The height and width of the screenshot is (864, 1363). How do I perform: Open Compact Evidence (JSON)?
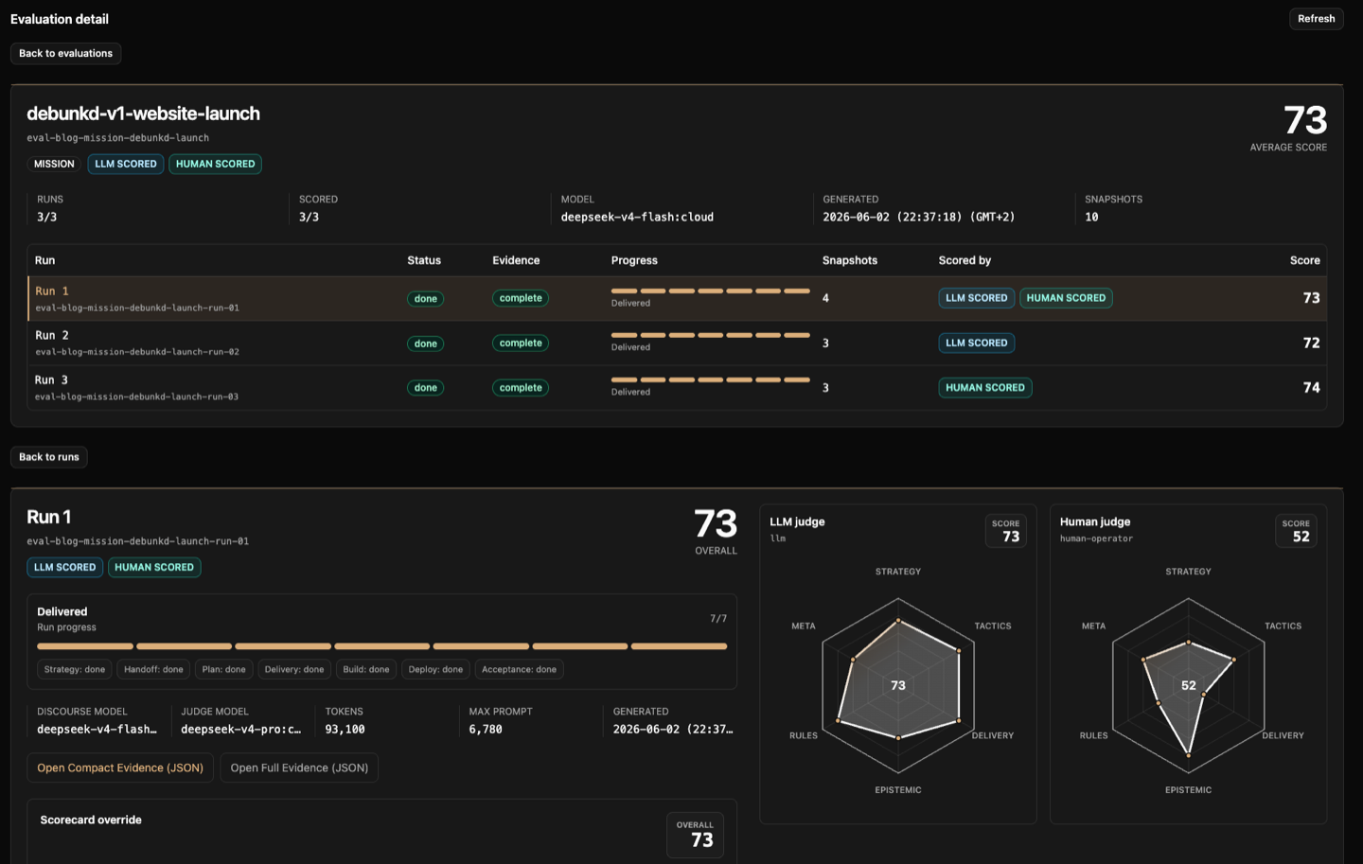click(120, 767)
